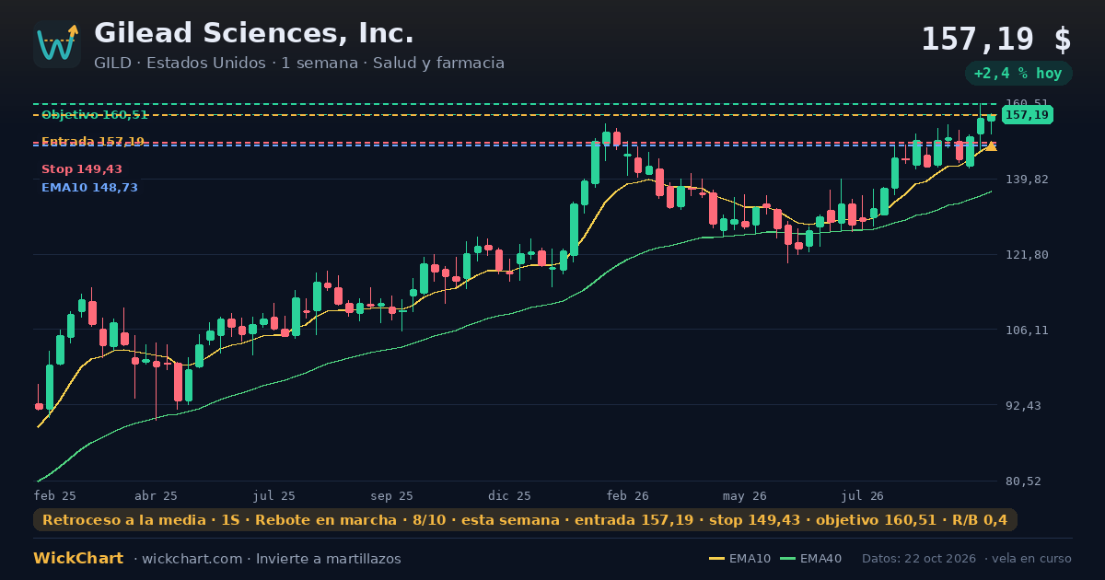1105x580 pixels.
Task: Click the current price 157,19 $
Action: pyautogui.click(x=996, y=40)
